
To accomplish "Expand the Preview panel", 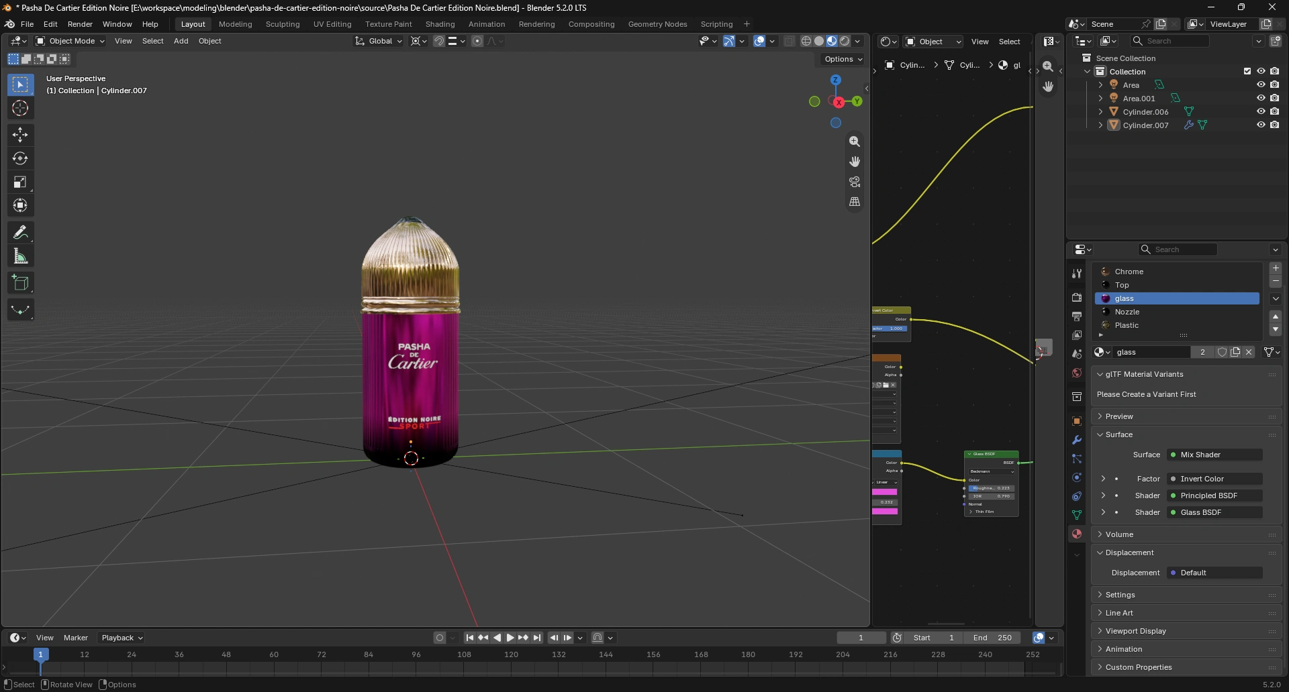I will [1119, 416].
